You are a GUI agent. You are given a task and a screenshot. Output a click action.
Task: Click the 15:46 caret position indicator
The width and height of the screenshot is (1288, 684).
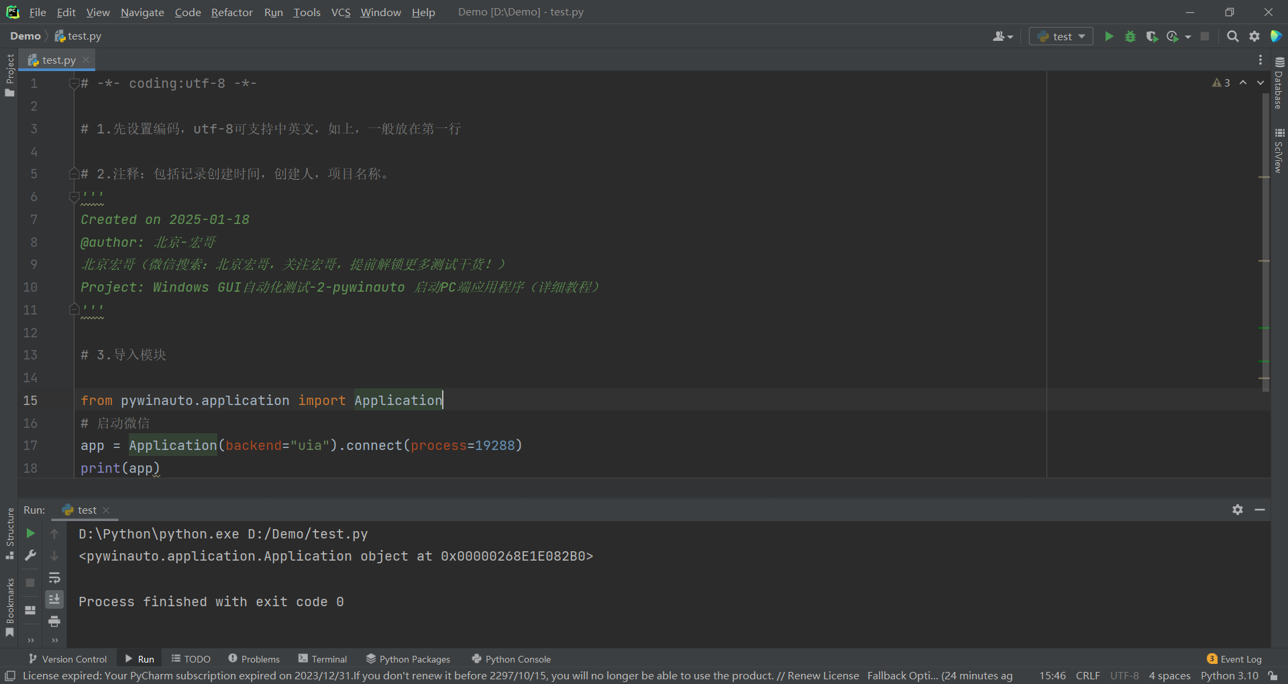point(1053,676)
